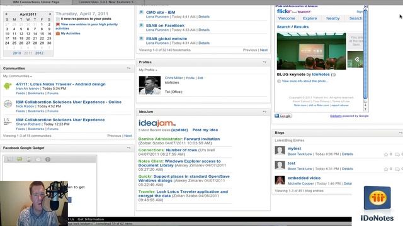
Task: Expand the My Communities dropdown
Action: 18,76
